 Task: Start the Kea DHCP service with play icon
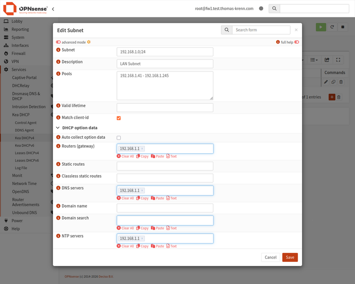click(x=321, y=27)
